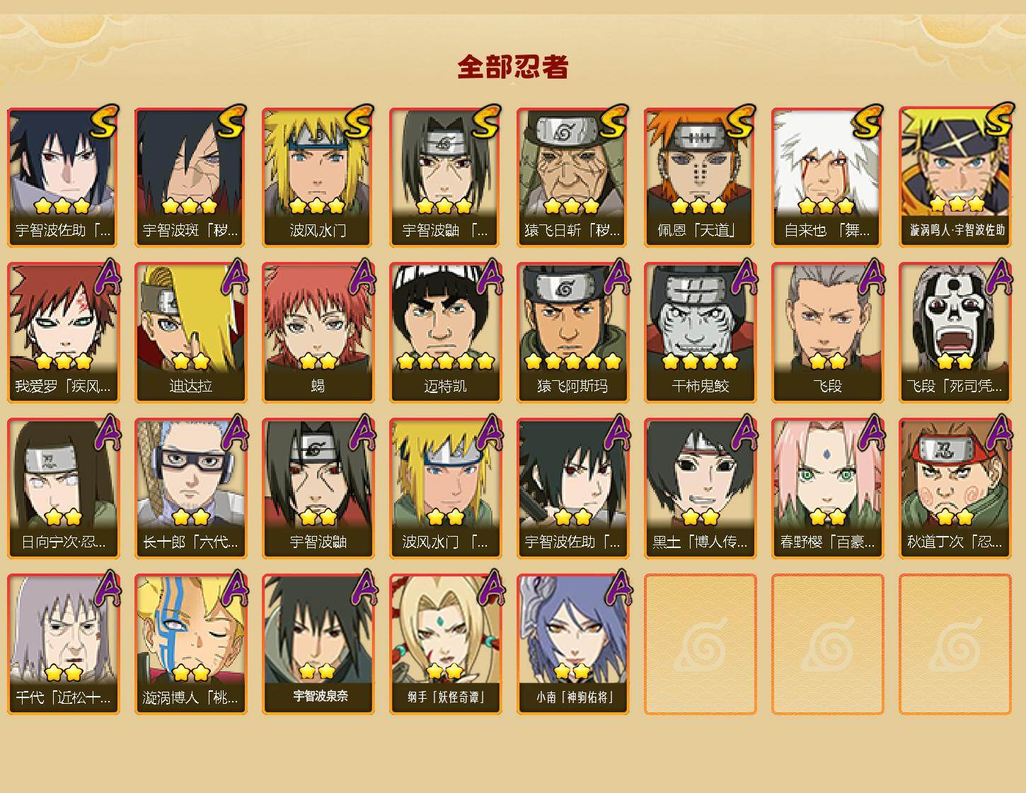Open the 春野樱「百豪」 pink-haired card
1026x793 pixels.
(827, 489)
